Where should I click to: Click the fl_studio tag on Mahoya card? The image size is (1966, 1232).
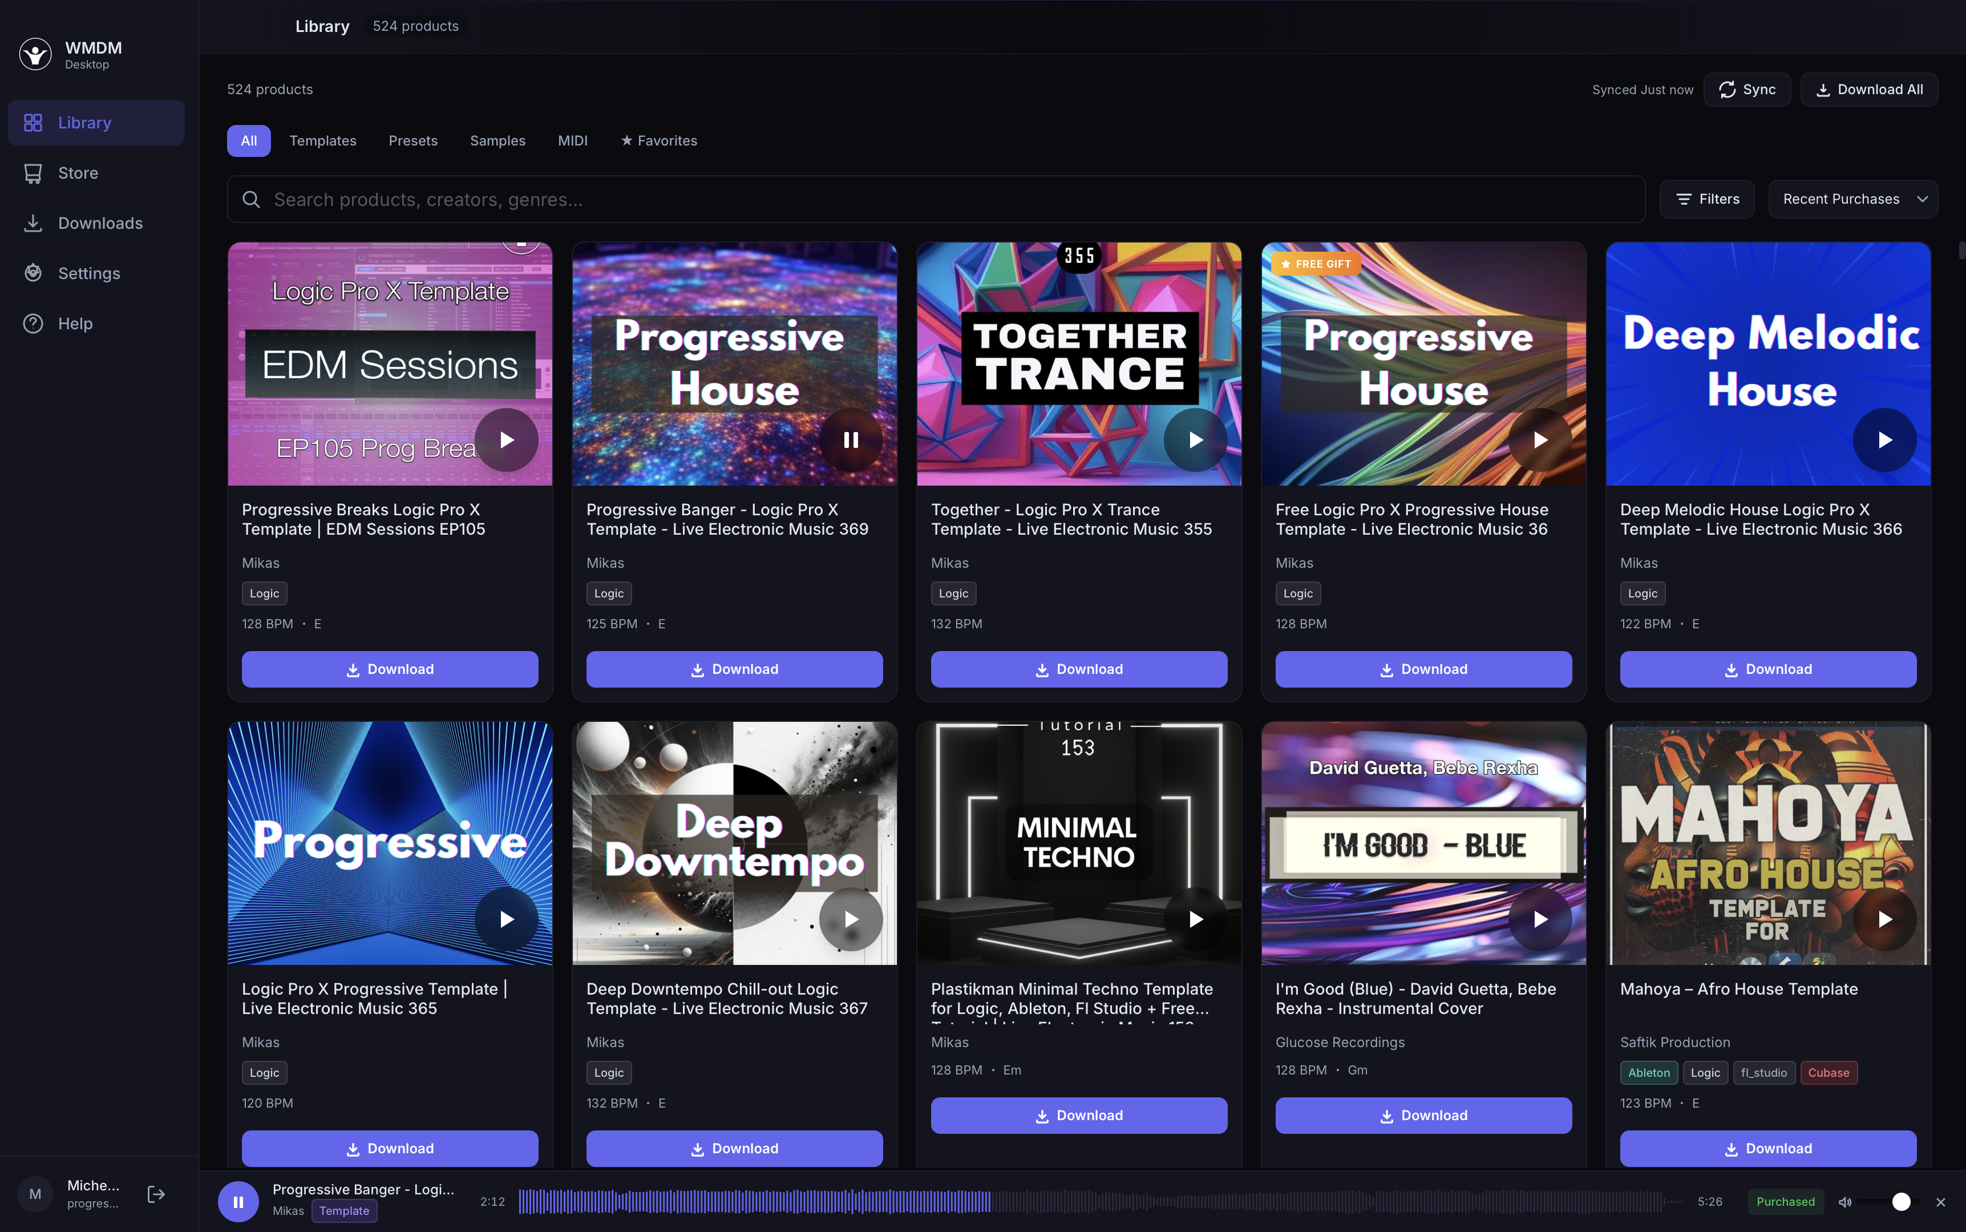pyautogui.click(x=1763, y=1073)
